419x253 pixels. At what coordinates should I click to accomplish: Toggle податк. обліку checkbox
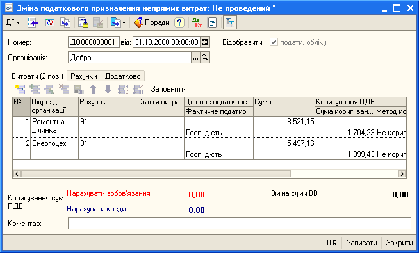(274, 42)
